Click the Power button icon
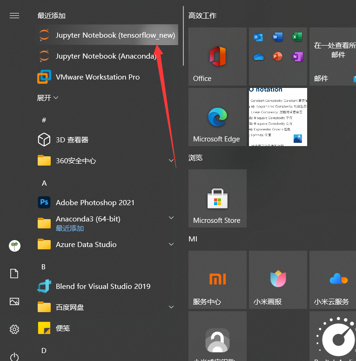Viewport: 356px width, 361px height. pos(14,357)
